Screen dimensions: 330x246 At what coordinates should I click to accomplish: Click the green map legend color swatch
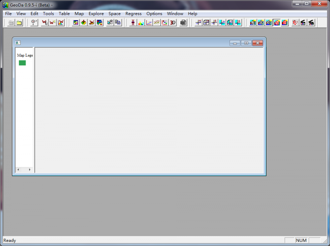click(x=22, y=63)
